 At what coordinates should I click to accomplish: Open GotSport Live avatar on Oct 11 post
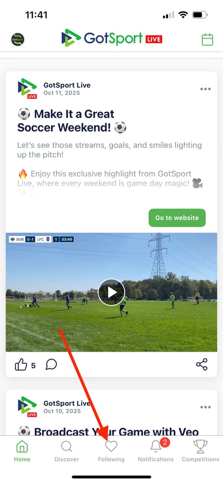[28, 88]
